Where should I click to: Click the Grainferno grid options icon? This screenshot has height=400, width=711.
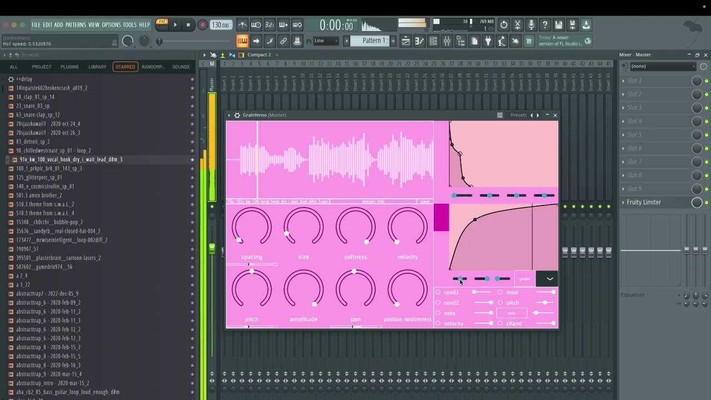(x=500, y=115)
